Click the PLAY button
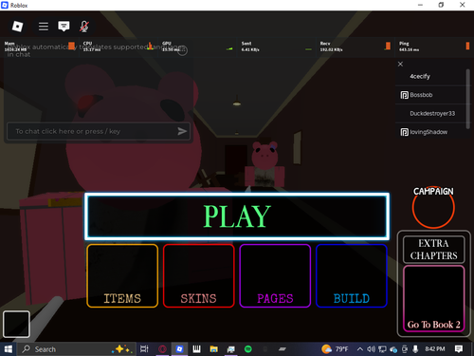Screen dimensions: 474x356 (x=237, y=216)
